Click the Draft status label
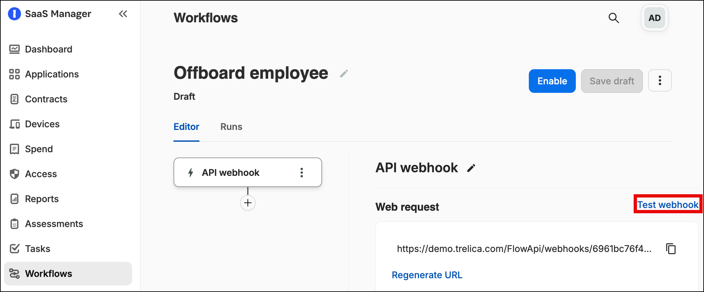Screen dimensions: 704x292 click(184, 96)
